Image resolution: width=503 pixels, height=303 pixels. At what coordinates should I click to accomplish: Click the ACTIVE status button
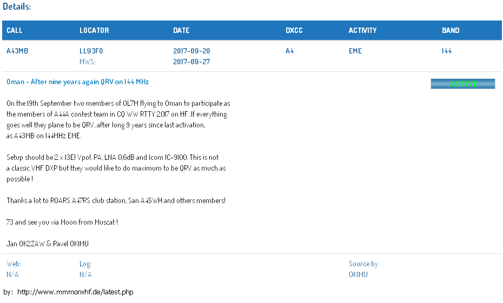tap(462, 84)
